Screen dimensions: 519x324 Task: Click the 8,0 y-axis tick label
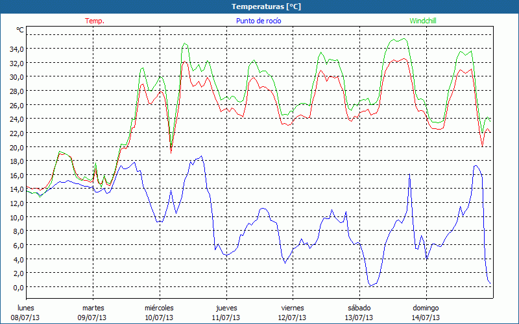click(x=18, y=231)
